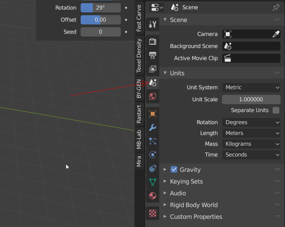Switch to the MB-Lab sidebar tab
Image resolution: width=285 pixels, height=227 pixels.
point(139,139)
